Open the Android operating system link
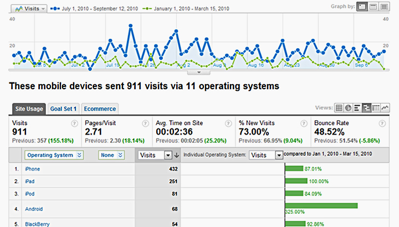Image resolution: width=399 pixels, height=227 pixels. coord(34,209)
